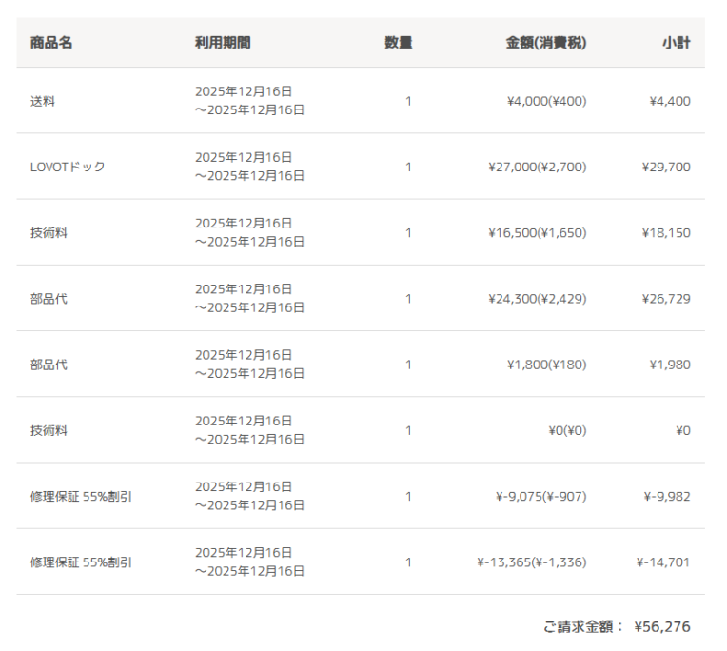Click the 金額(消費税) column header
Viewport: 727px width, 651px height.
[x=545, y=43]
